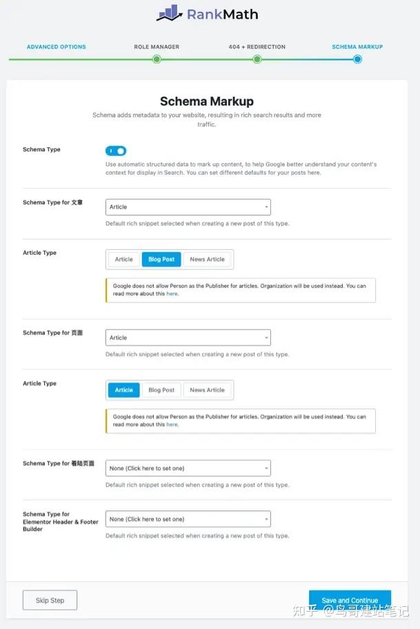This screenshot has width=420, height=629.
Task: Go to Advanced Options step
Action: (57, 47)
